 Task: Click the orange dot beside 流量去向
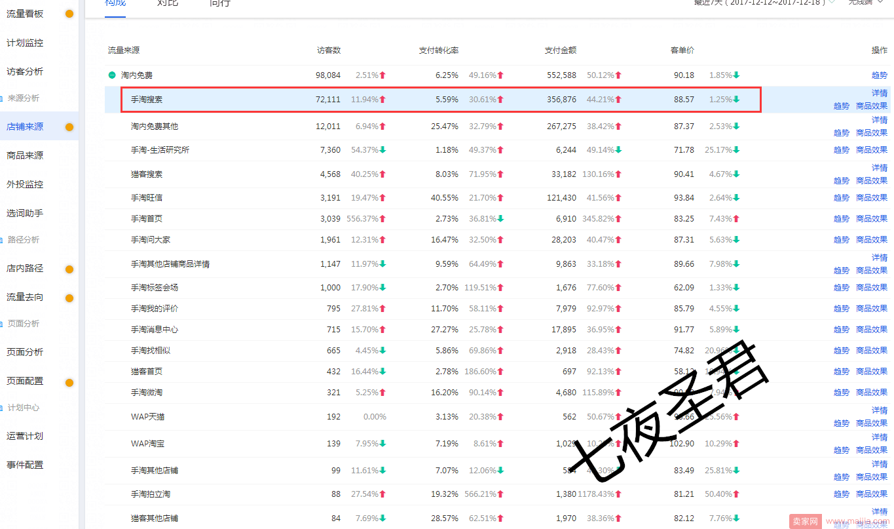pyautogui.click(x=69, y=298)
